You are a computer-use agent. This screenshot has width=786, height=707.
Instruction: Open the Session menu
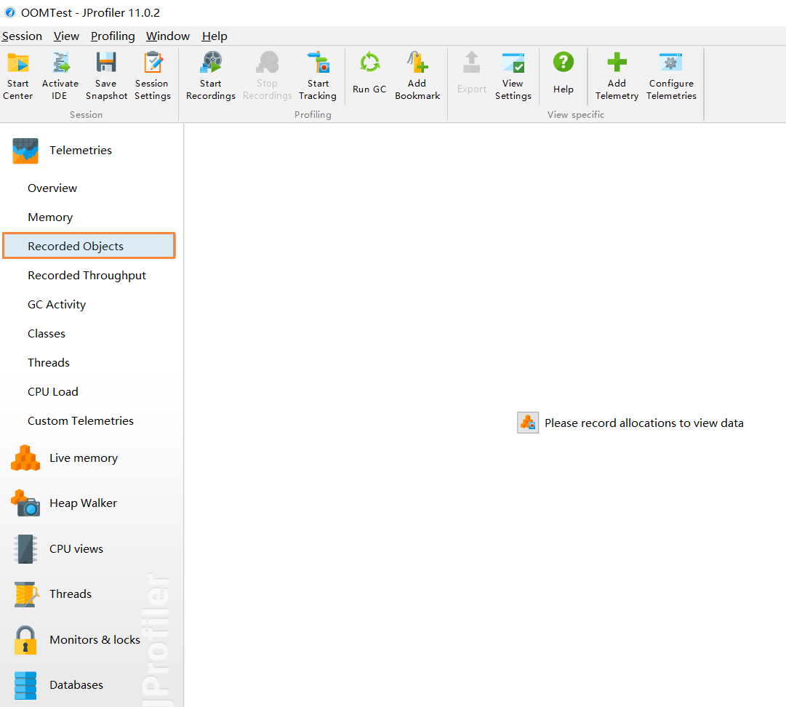22,36
